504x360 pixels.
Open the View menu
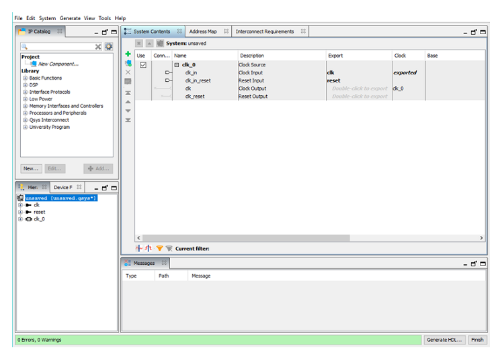point(89,18)
